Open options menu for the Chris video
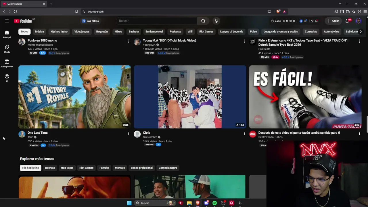The width and height of the screenshot is (368, 207). coord(244,133)
